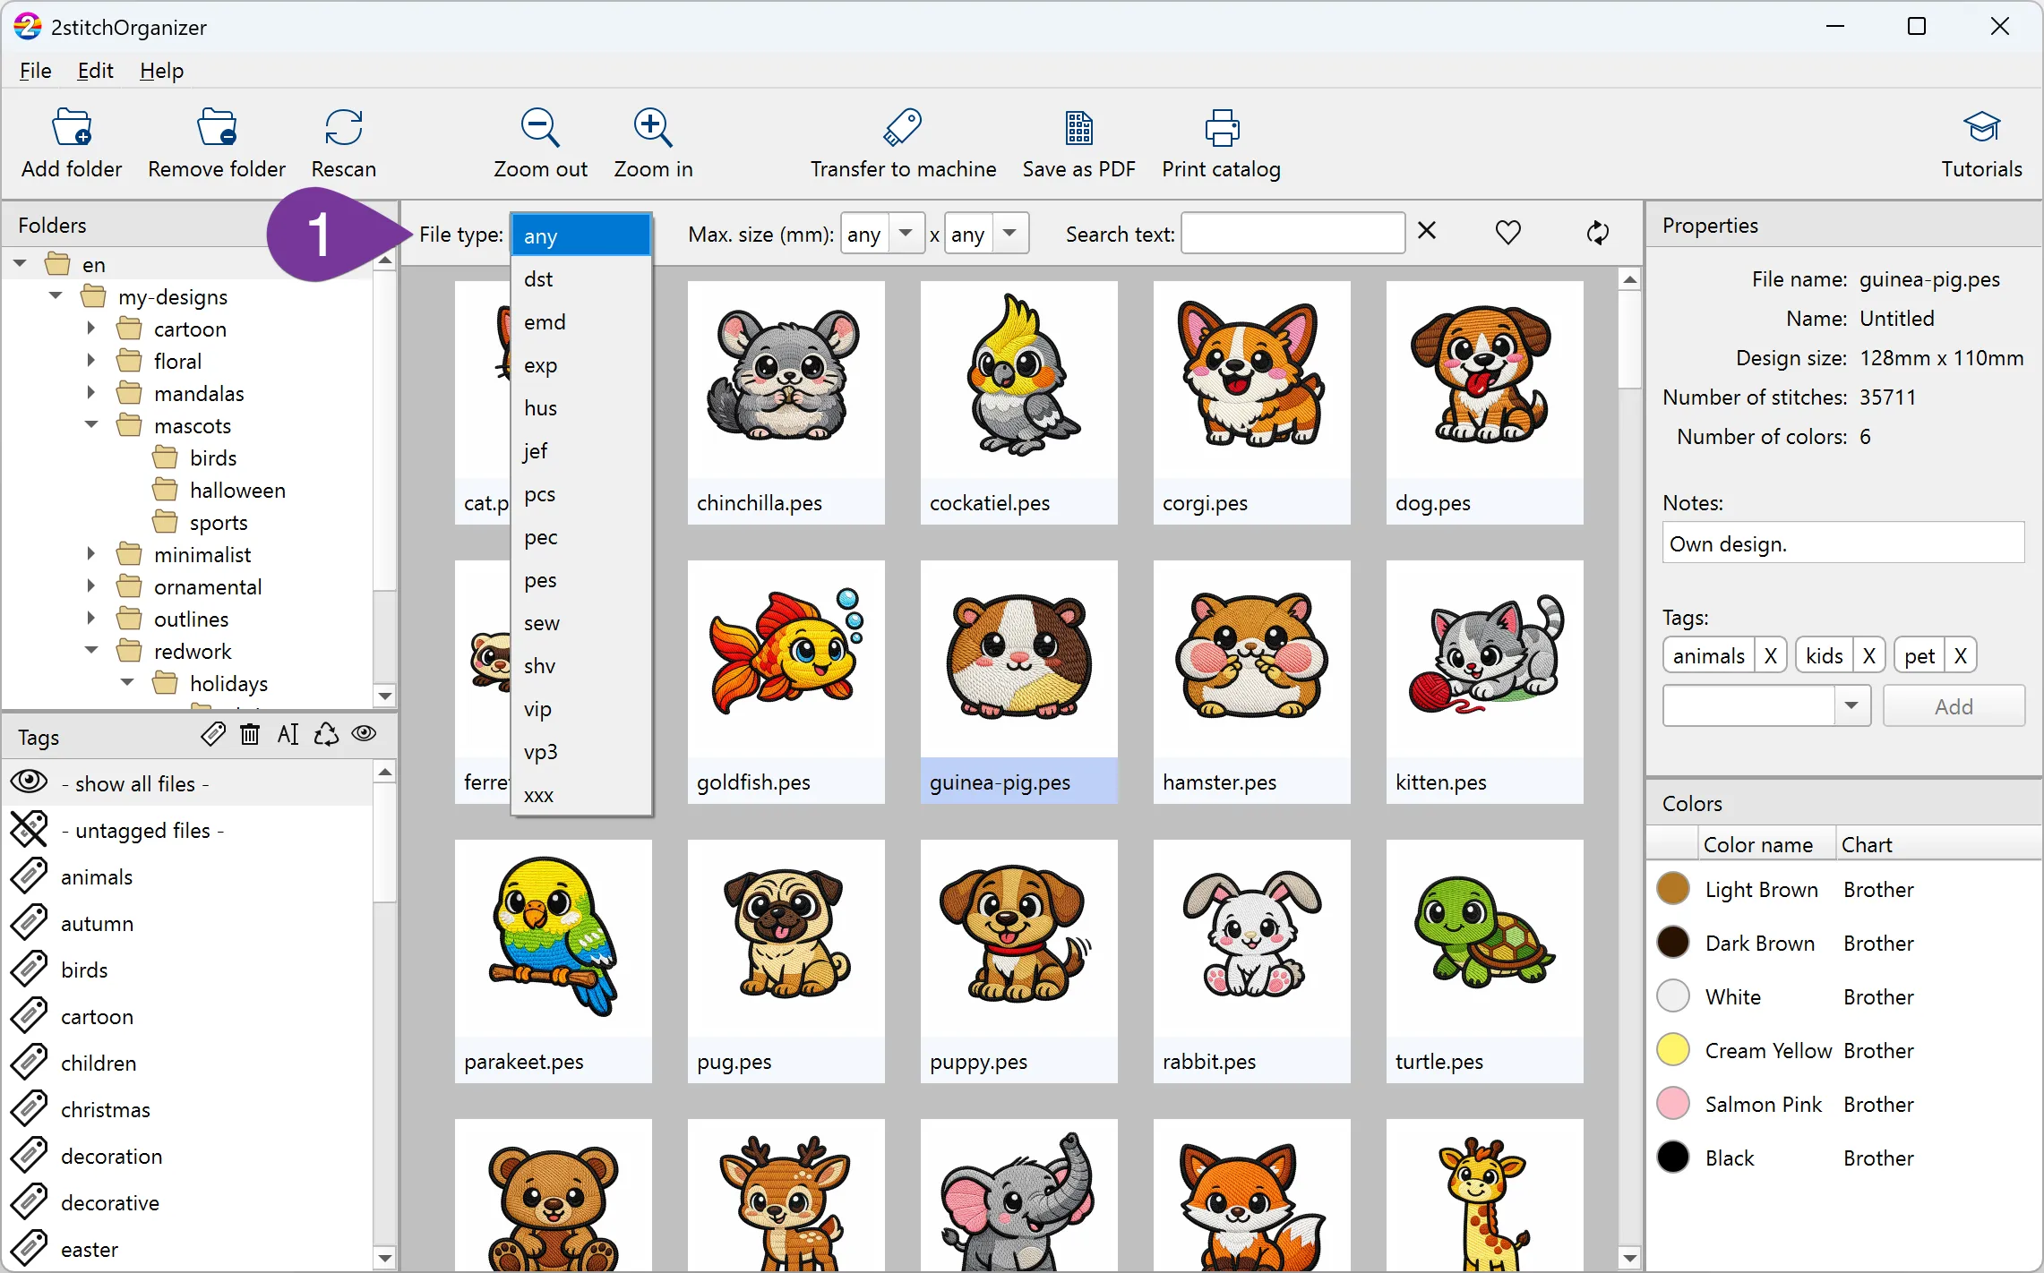This screenshot has width=2044, height=1273.
Task: Collapse the en root folder
Action: 21,264
